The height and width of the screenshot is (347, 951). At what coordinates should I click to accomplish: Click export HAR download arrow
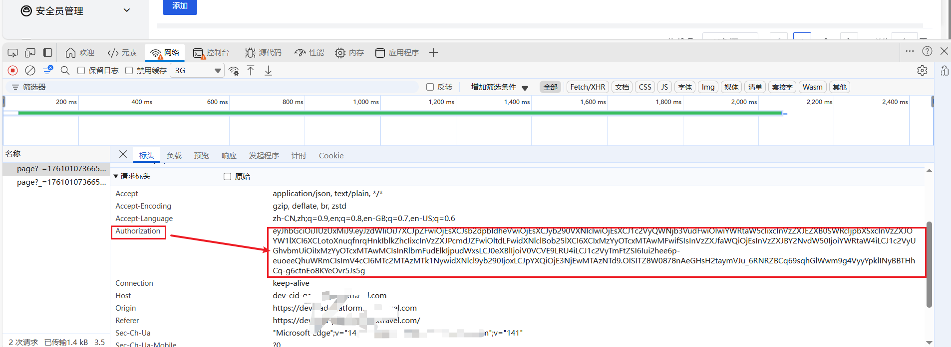point(268,71)
